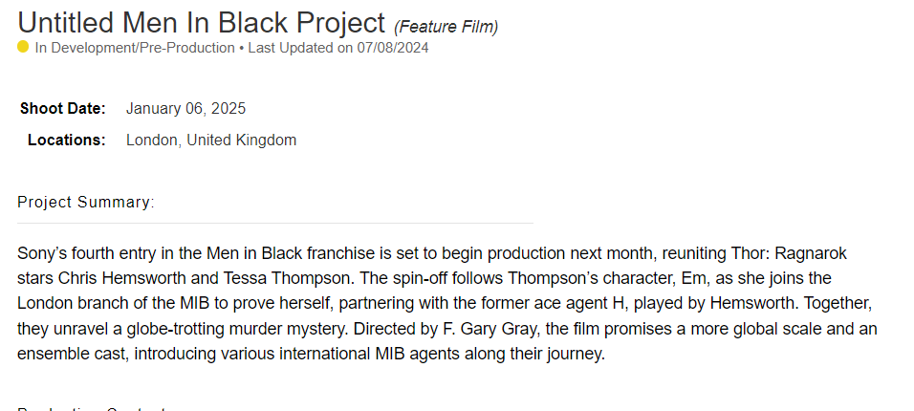Click the word Sony's starting the summary

[x=39, y=253]
